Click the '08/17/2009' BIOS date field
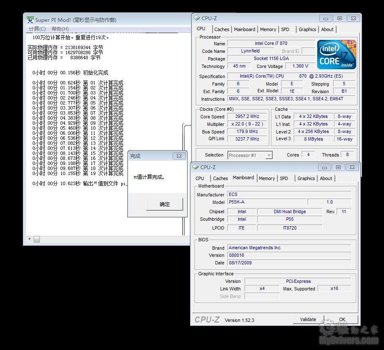The width and height of the screenshot is (384, 350). click(289, 263)
